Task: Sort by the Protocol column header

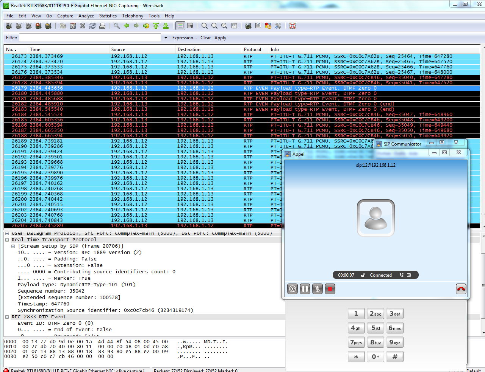Action: (x=255, y=50)
